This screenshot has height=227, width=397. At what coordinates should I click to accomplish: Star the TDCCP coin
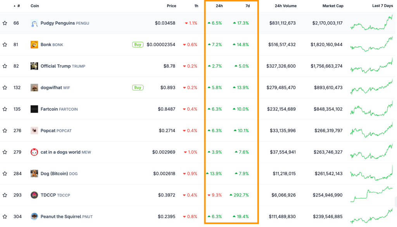pos(5,195)
